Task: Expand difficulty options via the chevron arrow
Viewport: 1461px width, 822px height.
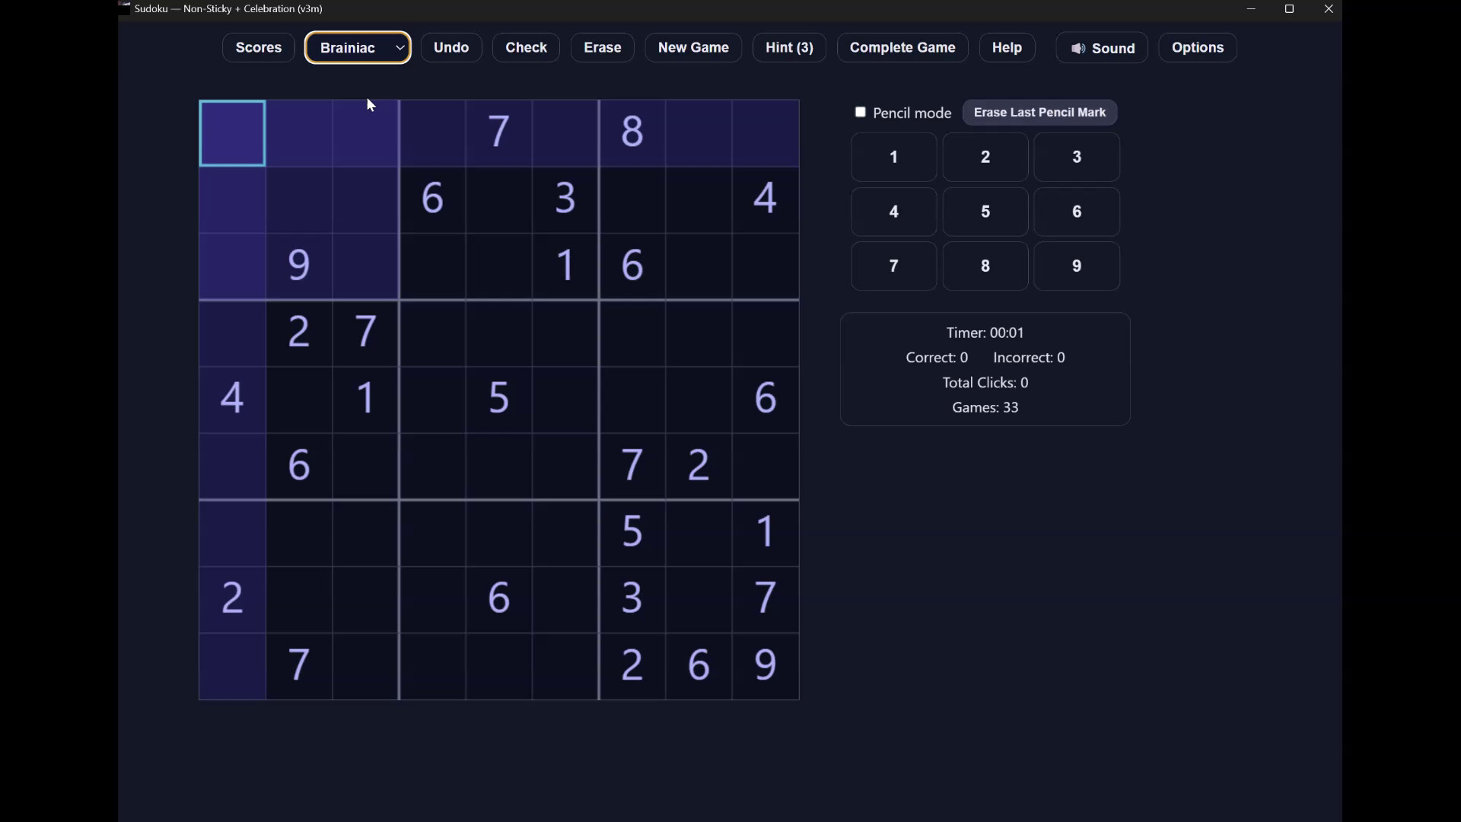Action: click(x=399, y=47)
